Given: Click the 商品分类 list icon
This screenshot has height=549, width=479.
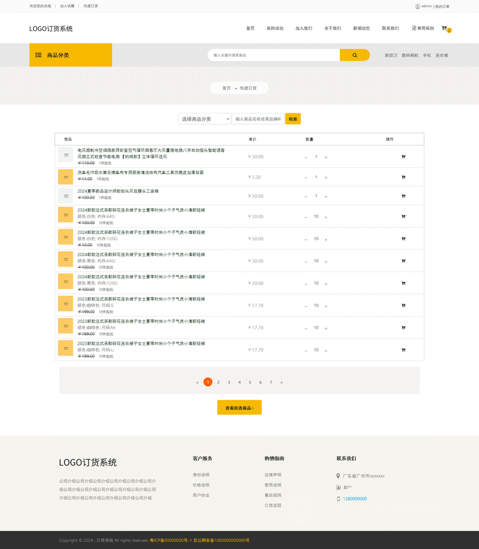Looking at the screenshot, I should 38,56.
